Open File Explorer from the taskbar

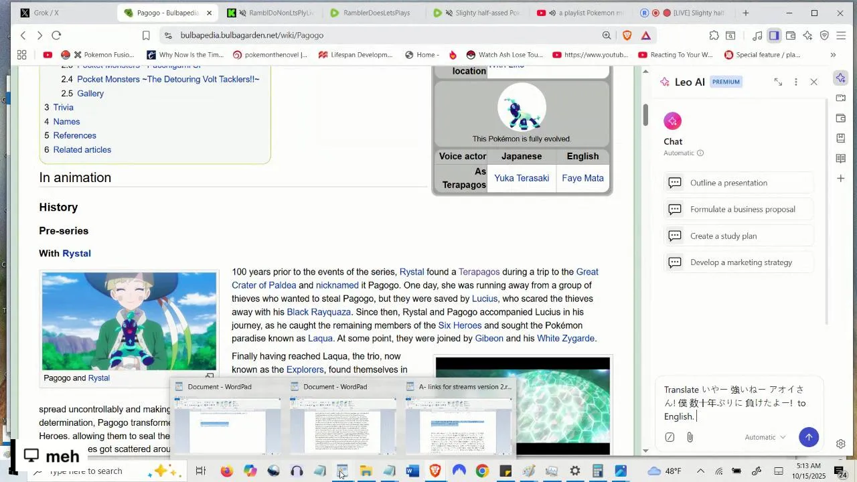366,471
